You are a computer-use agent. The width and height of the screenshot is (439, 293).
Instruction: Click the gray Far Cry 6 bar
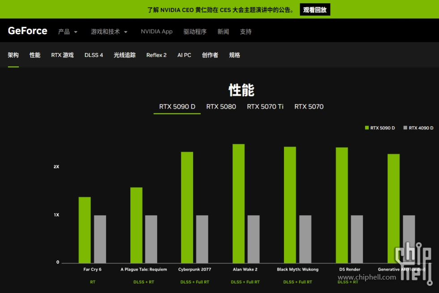click(x=100, y=239)
